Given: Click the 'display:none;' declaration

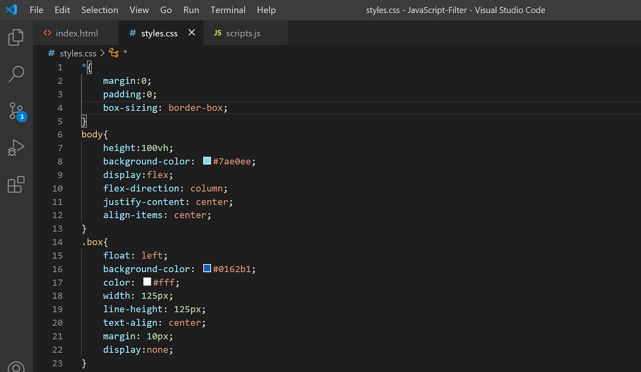Looking at the screenshot, I should (x=138, y=350).
